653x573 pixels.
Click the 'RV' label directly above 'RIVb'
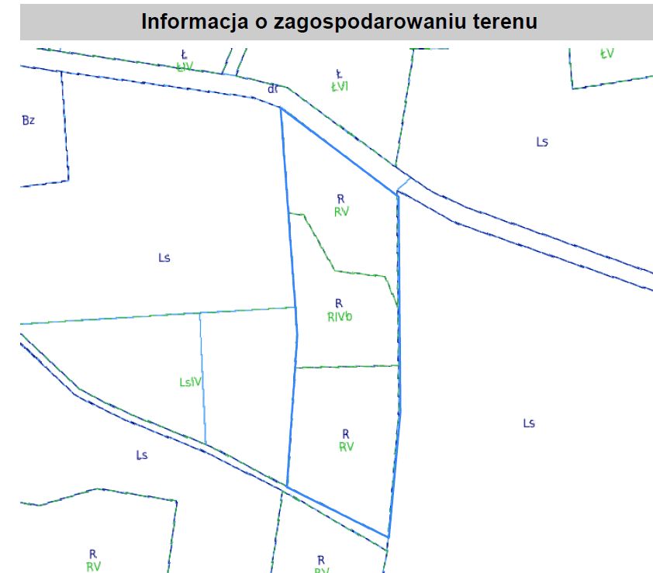click(341, 212)
